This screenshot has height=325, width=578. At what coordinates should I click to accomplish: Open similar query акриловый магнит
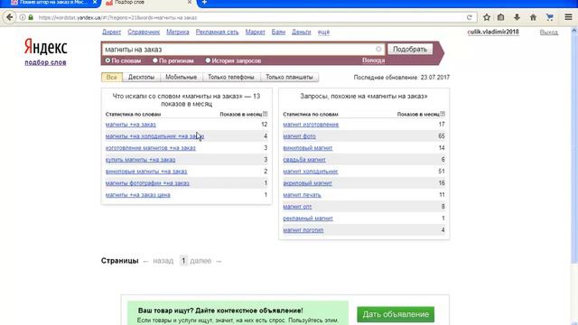click(307, 183)
